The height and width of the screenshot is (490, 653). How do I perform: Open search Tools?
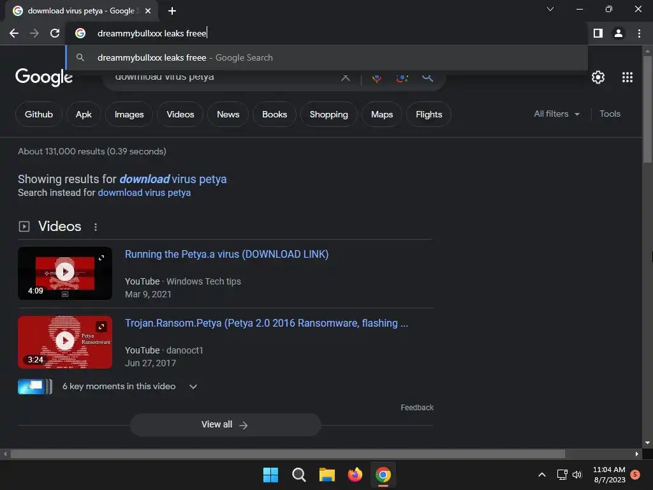point(610,114)
